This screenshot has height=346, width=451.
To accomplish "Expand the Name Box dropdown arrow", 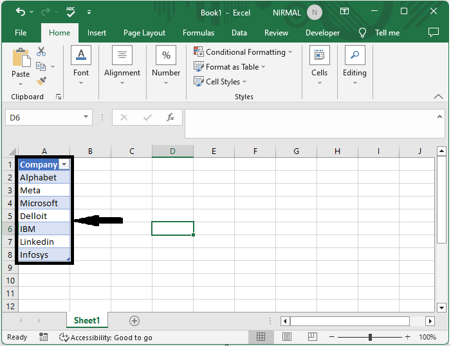I will tap(86, 117).
